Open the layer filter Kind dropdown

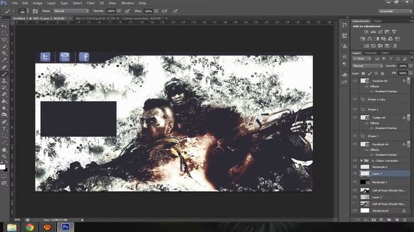pyautogui.click(x=362, y=59)
